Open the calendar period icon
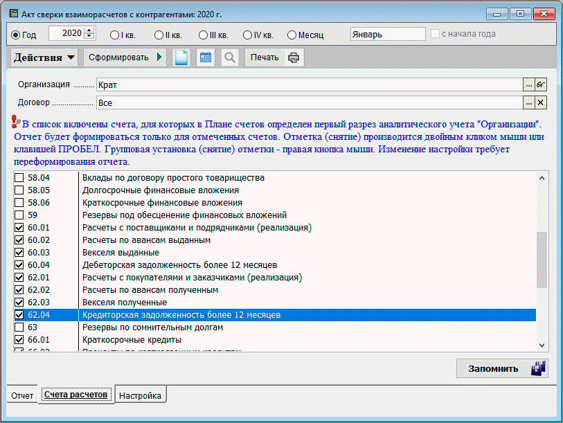 (x=206, y=57)
